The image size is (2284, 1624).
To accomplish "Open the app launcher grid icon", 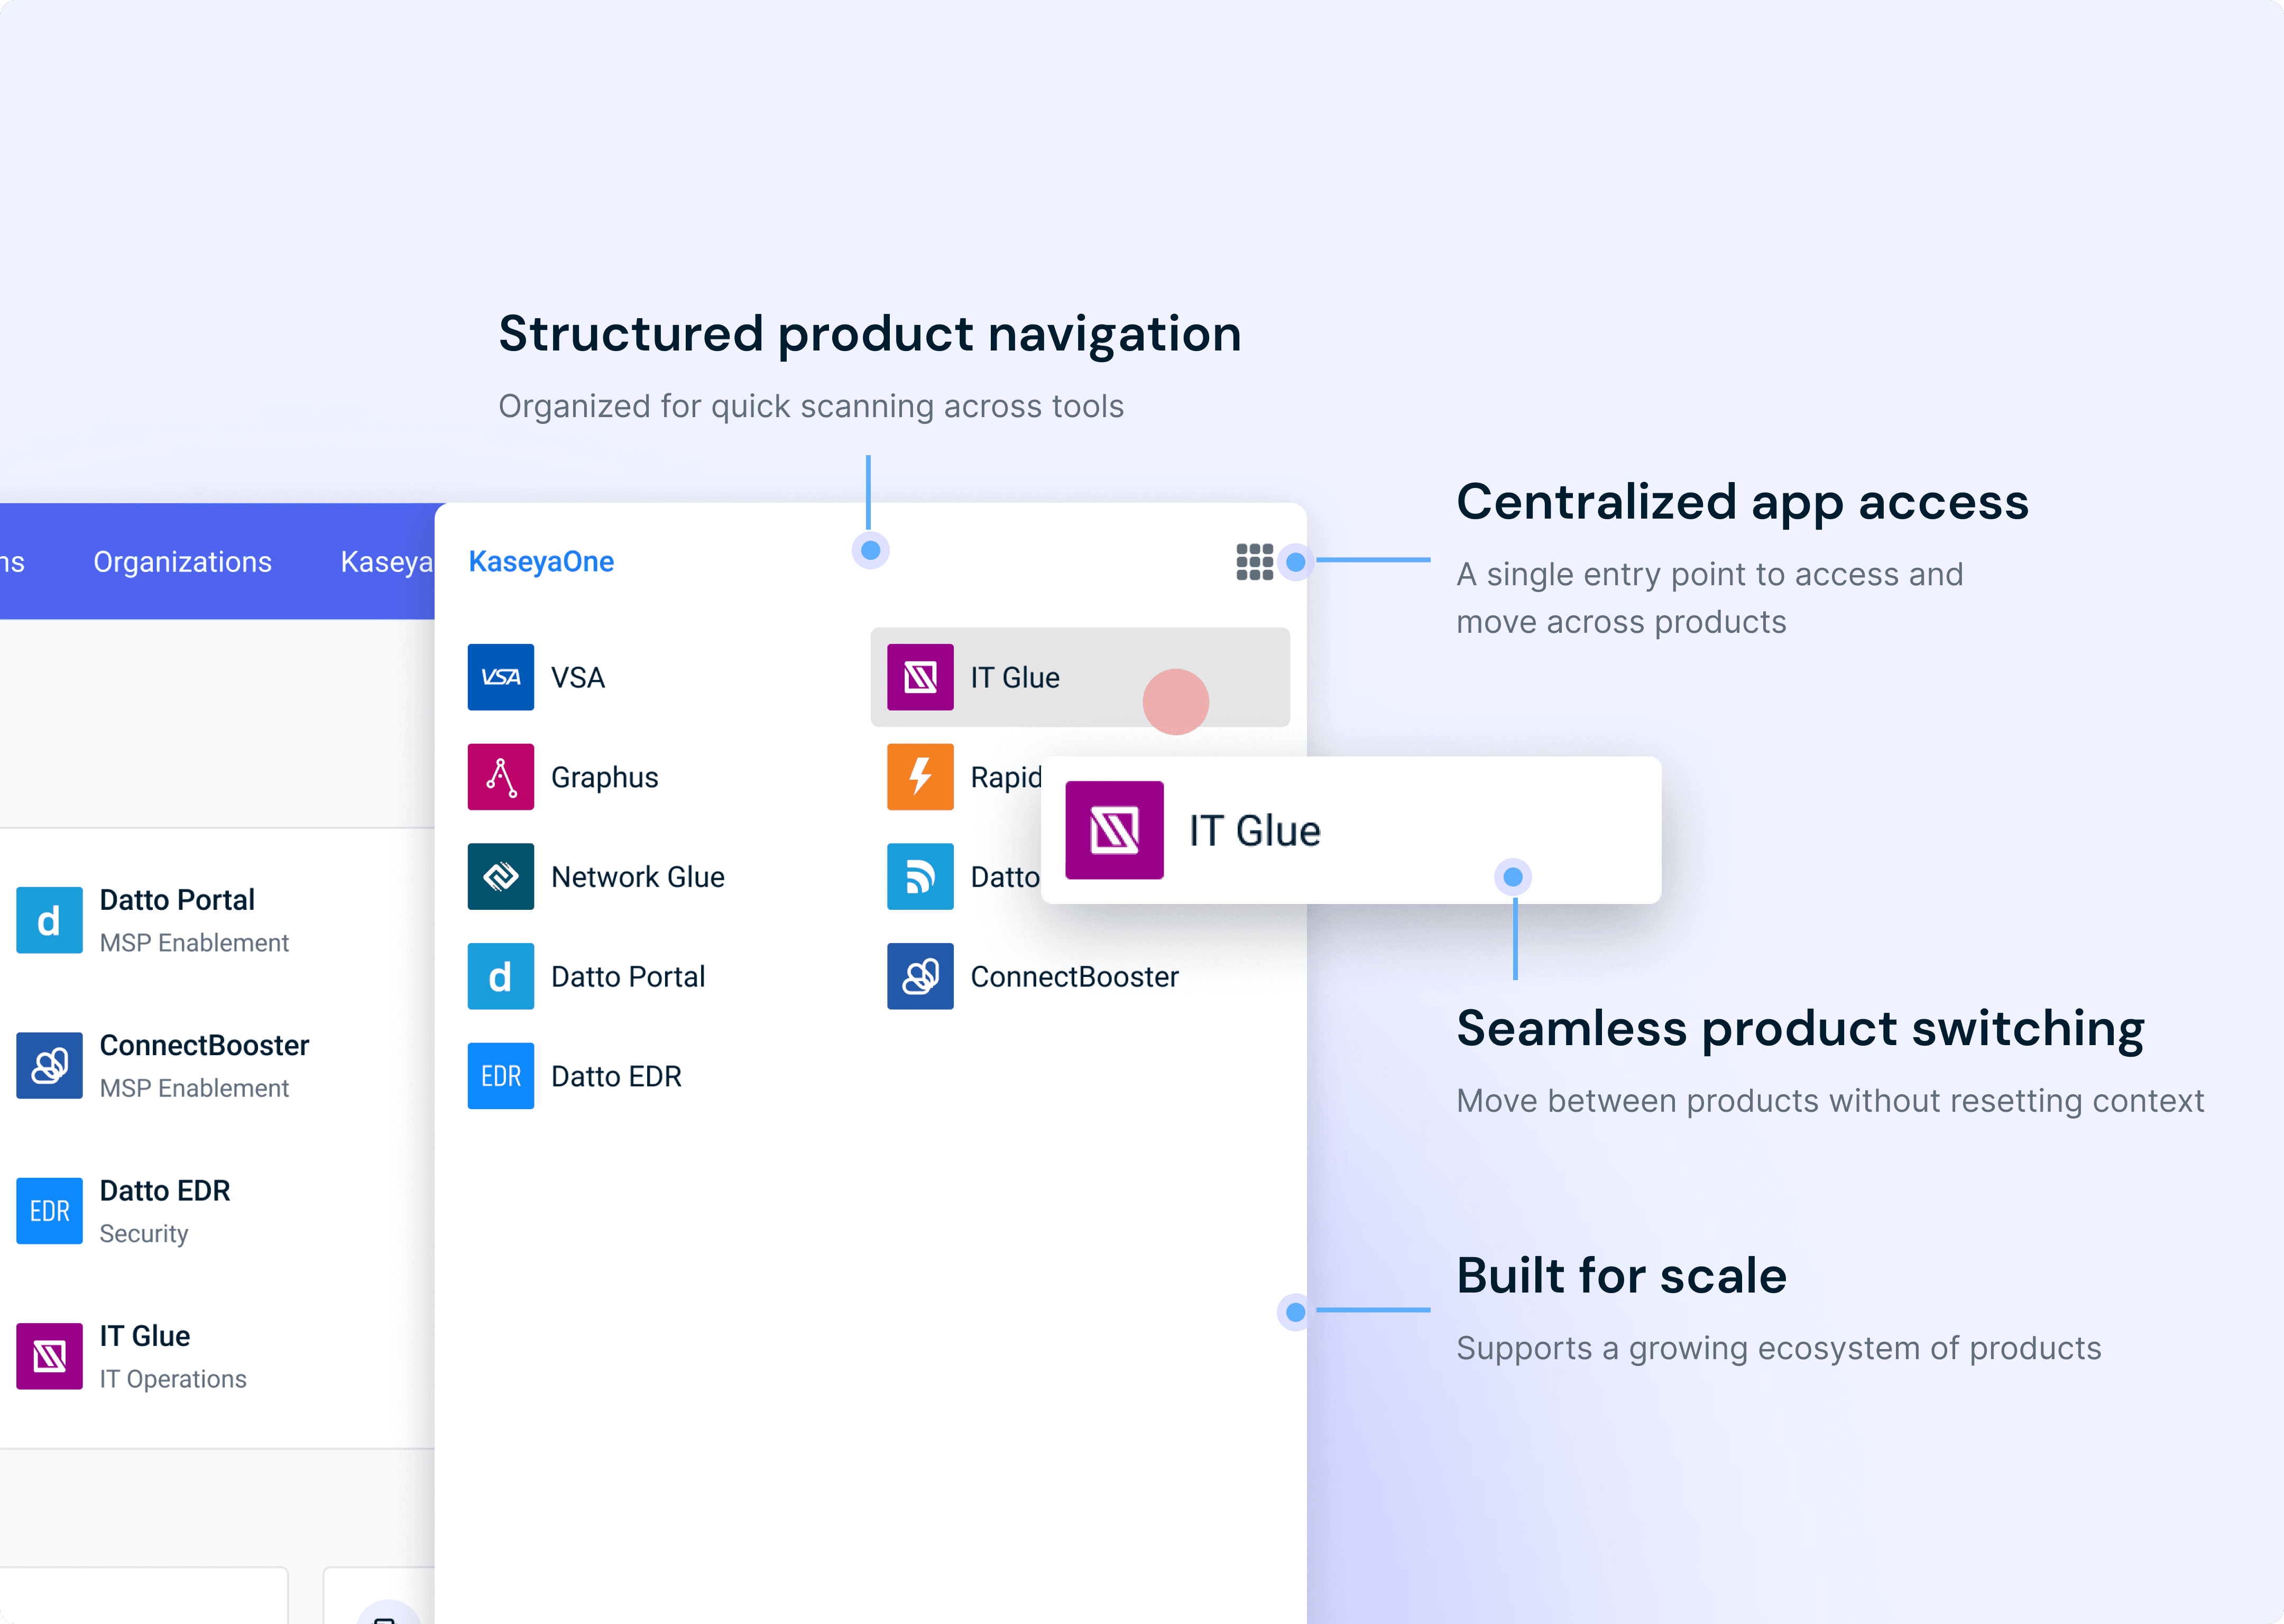I will 1254,562.
